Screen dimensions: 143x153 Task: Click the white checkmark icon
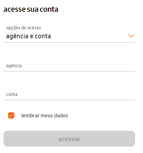[x=11, y=115]
